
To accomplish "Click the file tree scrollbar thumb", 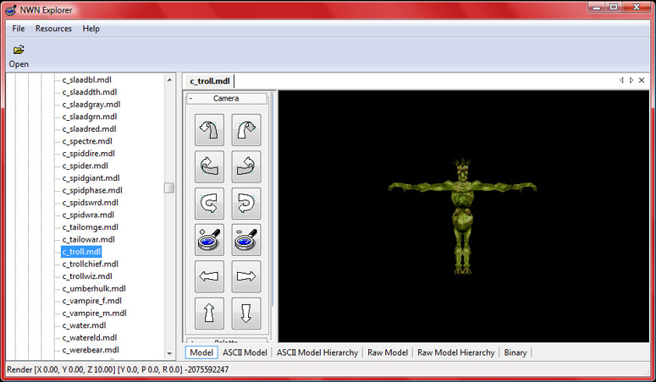I will pyautogui.click(x=169, y=188).
